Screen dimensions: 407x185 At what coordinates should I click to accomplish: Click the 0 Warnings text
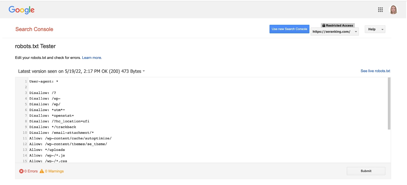click(54, 171)
